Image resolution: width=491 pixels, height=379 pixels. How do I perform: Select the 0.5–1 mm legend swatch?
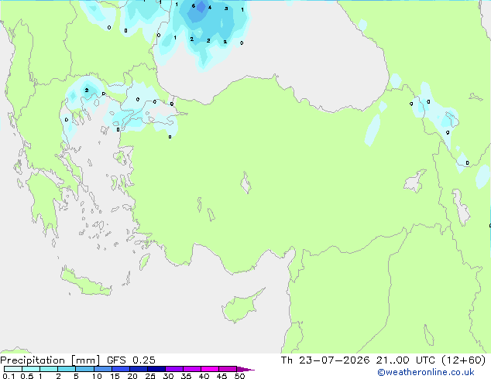point(31,369)
